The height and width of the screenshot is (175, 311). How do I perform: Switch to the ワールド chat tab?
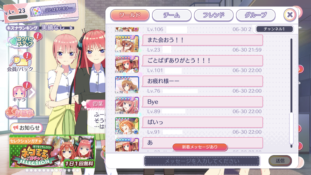tap(130, 15)
